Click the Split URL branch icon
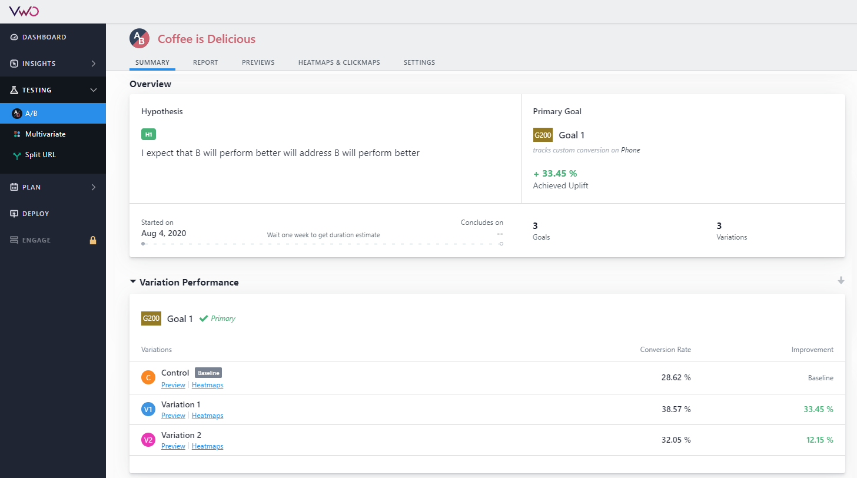This screenshot has width=857, height=478. pyautogui.click(x=17, y=155)
